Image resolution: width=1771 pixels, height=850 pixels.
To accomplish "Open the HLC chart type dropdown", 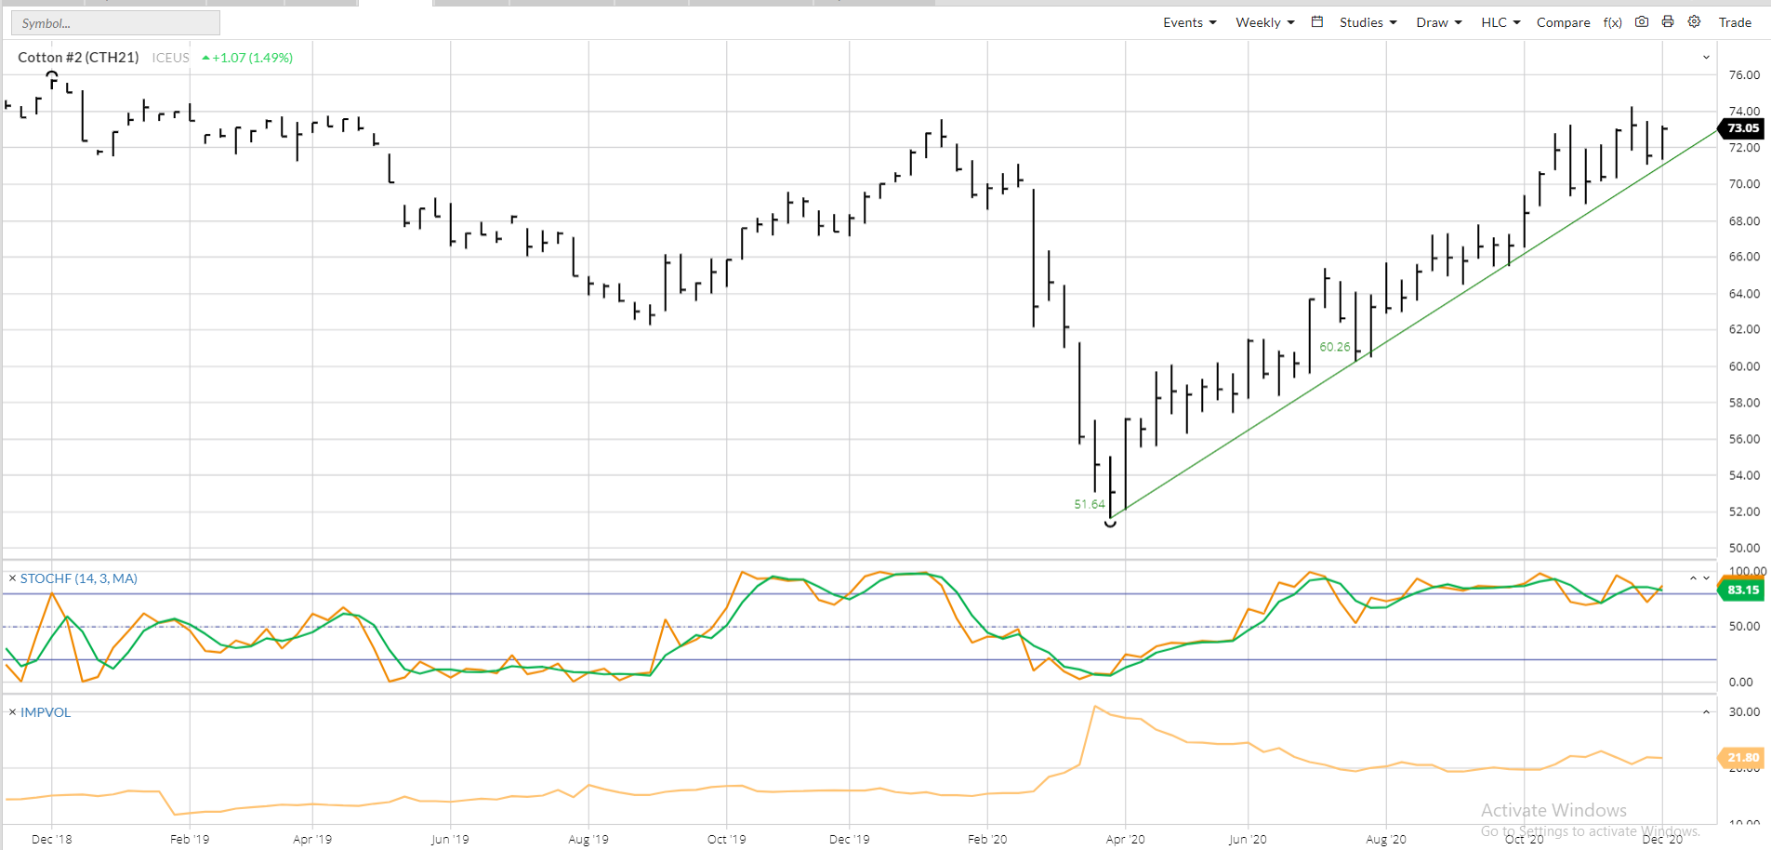I will point(1500,21).
